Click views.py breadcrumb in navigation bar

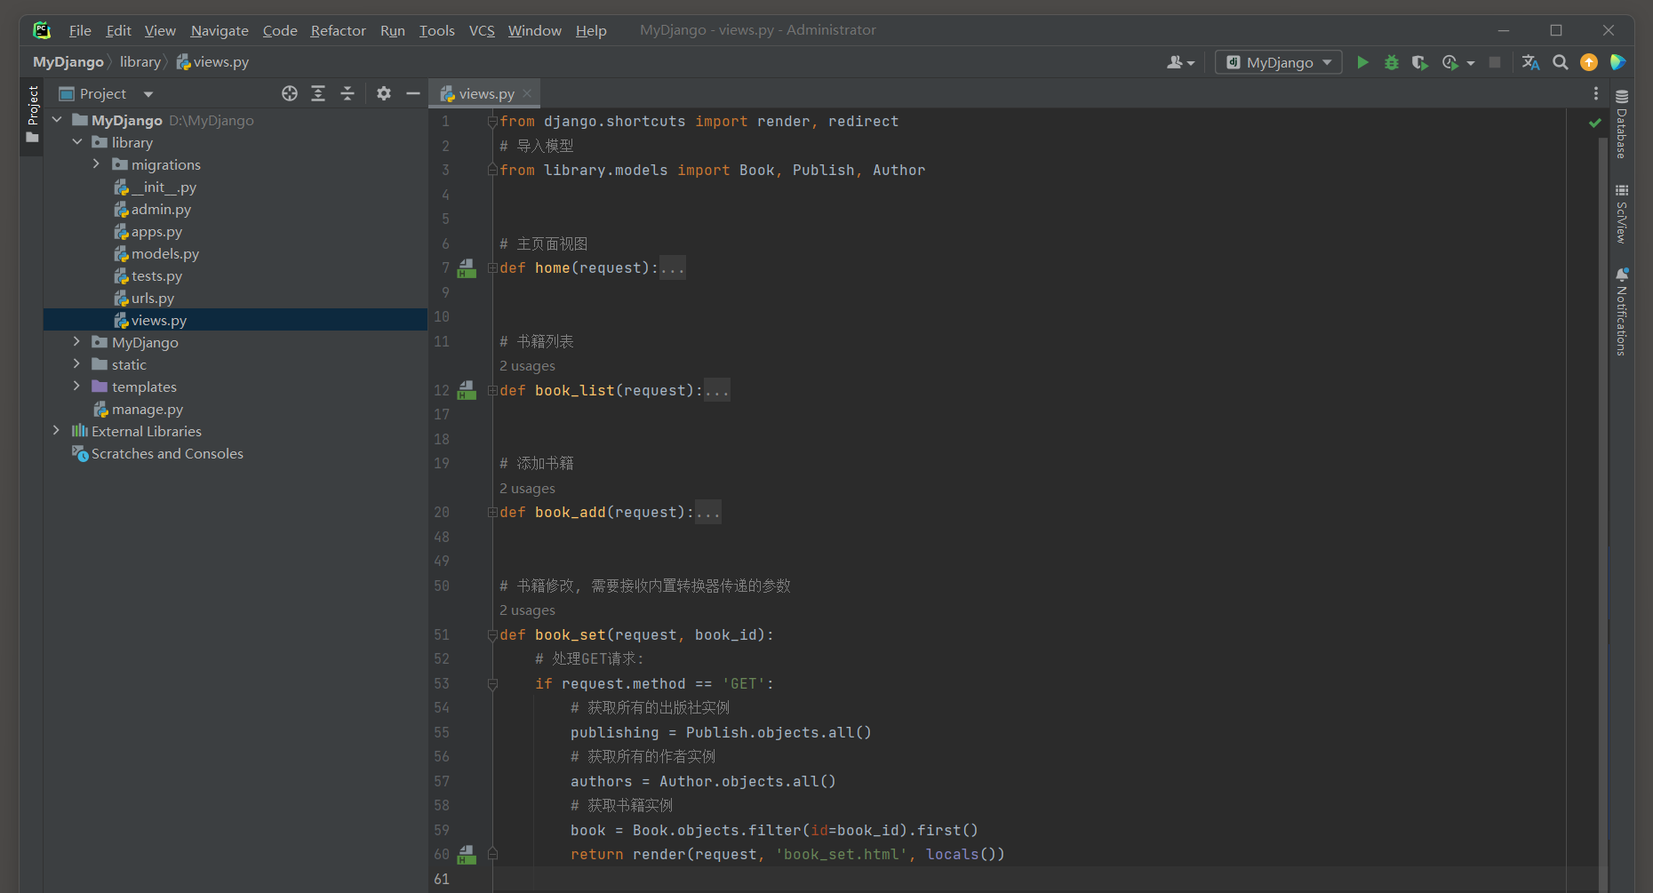click(x=212, y=62)
